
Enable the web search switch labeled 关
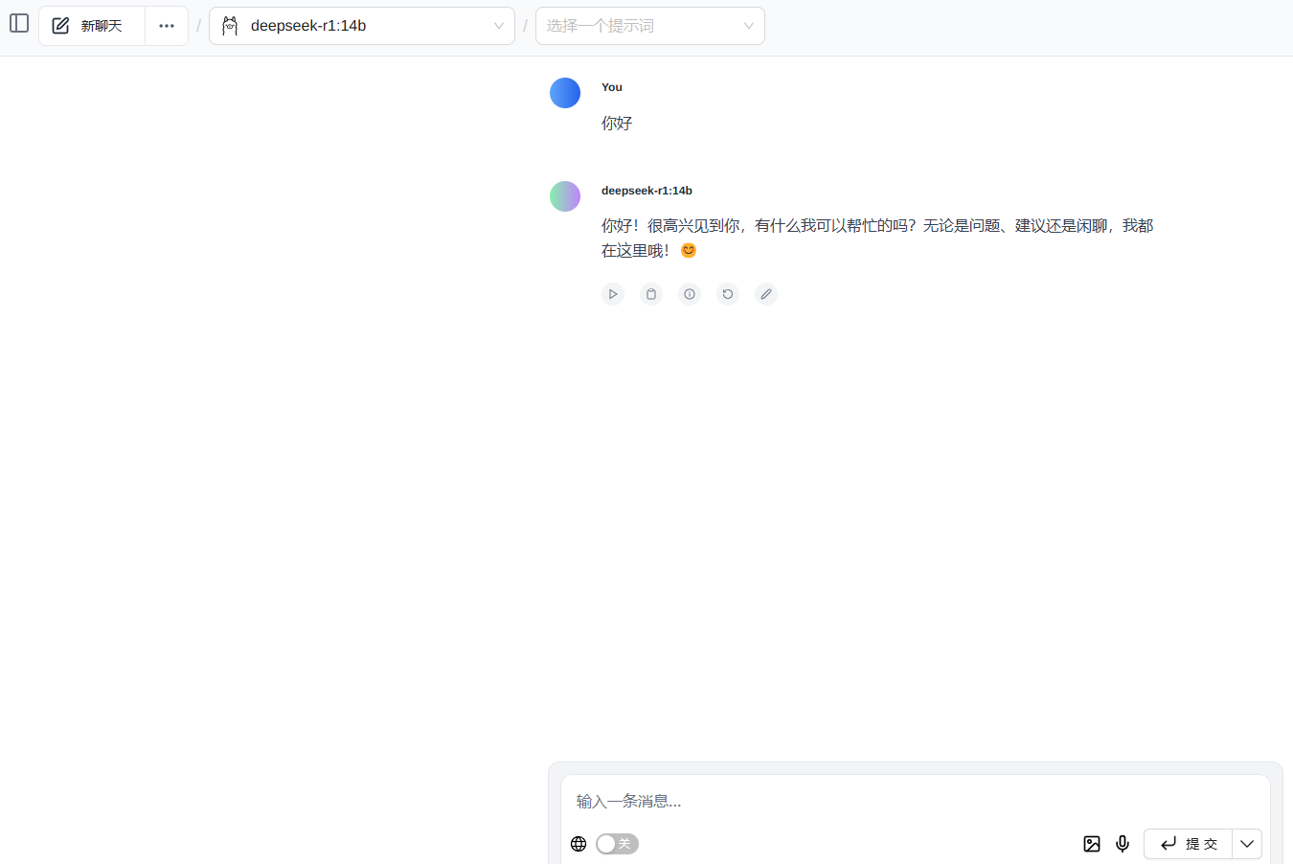(617, 844)
